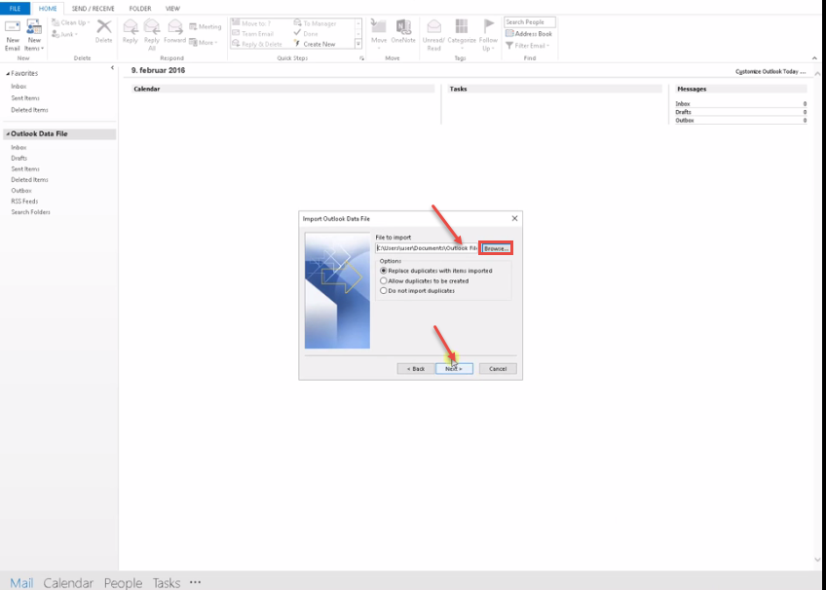Collapse the Outlook Data File tree
The width and height of the screenshot is (826, 590).
(x=8, y=134)
